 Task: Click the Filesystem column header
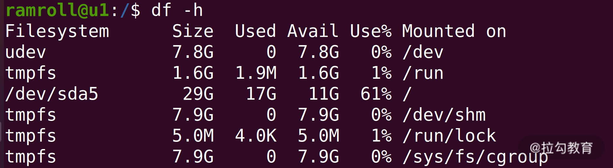(57, 31)
